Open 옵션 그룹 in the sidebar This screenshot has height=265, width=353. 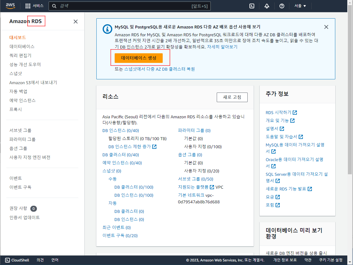pos(18,148)
